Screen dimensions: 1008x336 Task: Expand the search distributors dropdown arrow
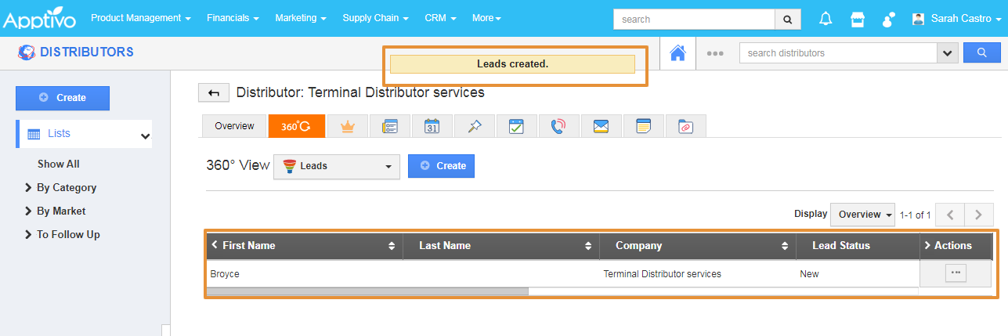coord(948,53)
